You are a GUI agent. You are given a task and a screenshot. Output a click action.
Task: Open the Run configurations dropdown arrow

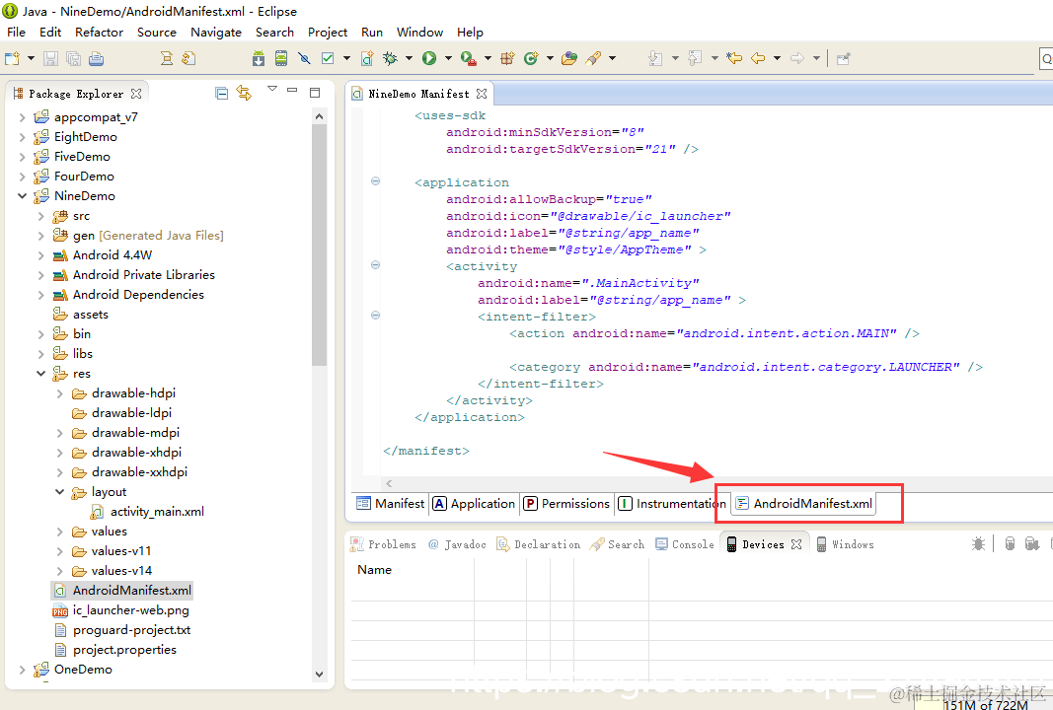coord(448,58)
